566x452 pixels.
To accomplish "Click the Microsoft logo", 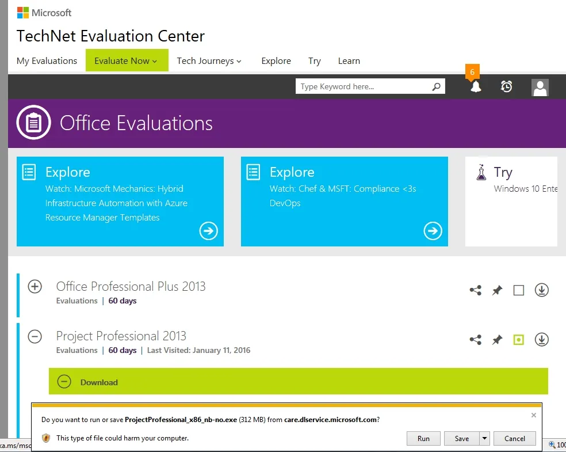I will [44, 13].
